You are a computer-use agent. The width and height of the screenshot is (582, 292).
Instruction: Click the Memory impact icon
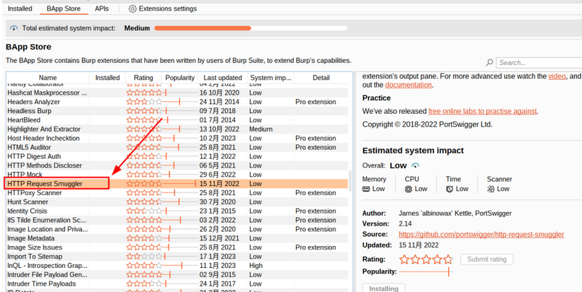click(366, 189)
